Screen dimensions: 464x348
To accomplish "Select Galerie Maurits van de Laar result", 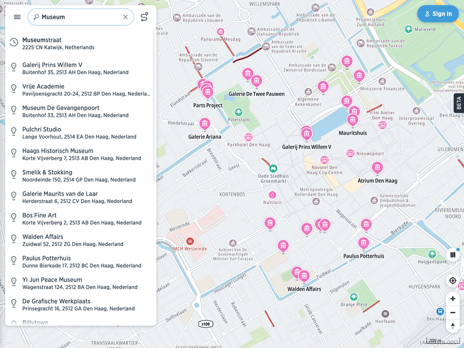I will (x=80, y=197).
